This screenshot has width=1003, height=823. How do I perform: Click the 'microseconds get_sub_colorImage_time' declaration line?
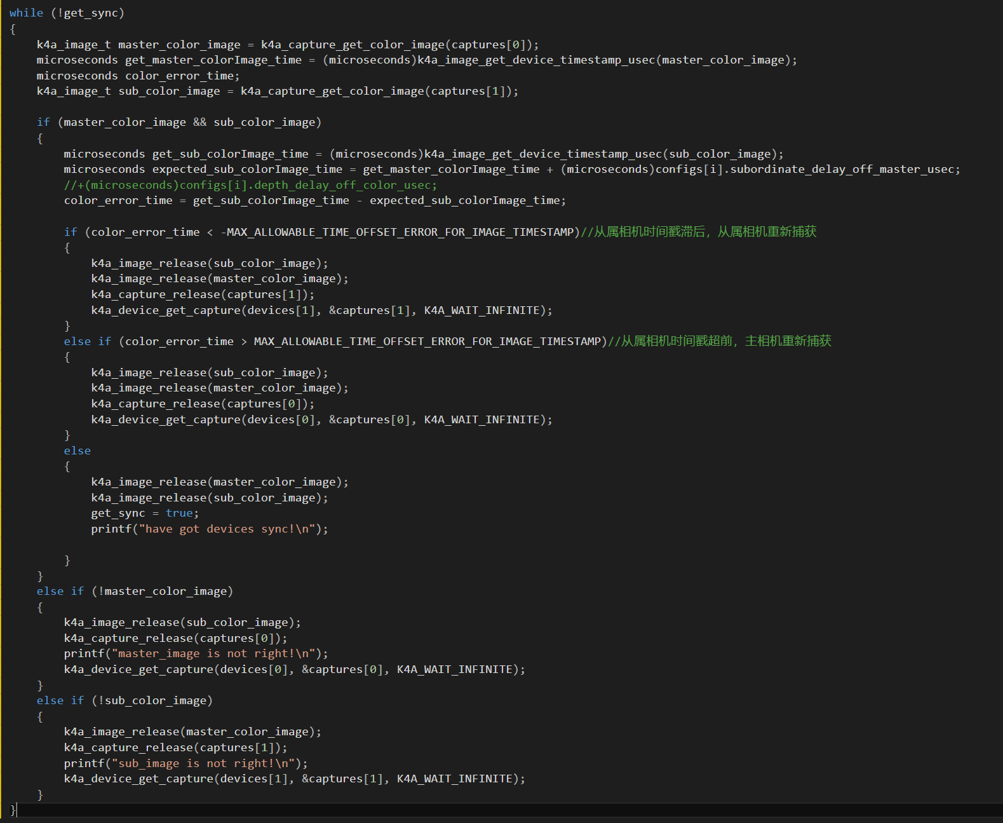click(424, 154)
